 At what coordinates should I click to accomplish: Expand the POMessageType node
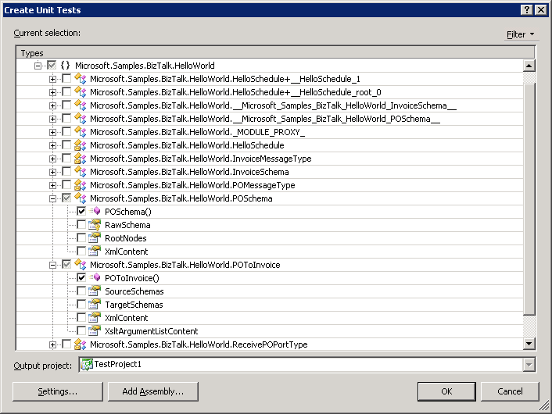[x=52, y=185]
